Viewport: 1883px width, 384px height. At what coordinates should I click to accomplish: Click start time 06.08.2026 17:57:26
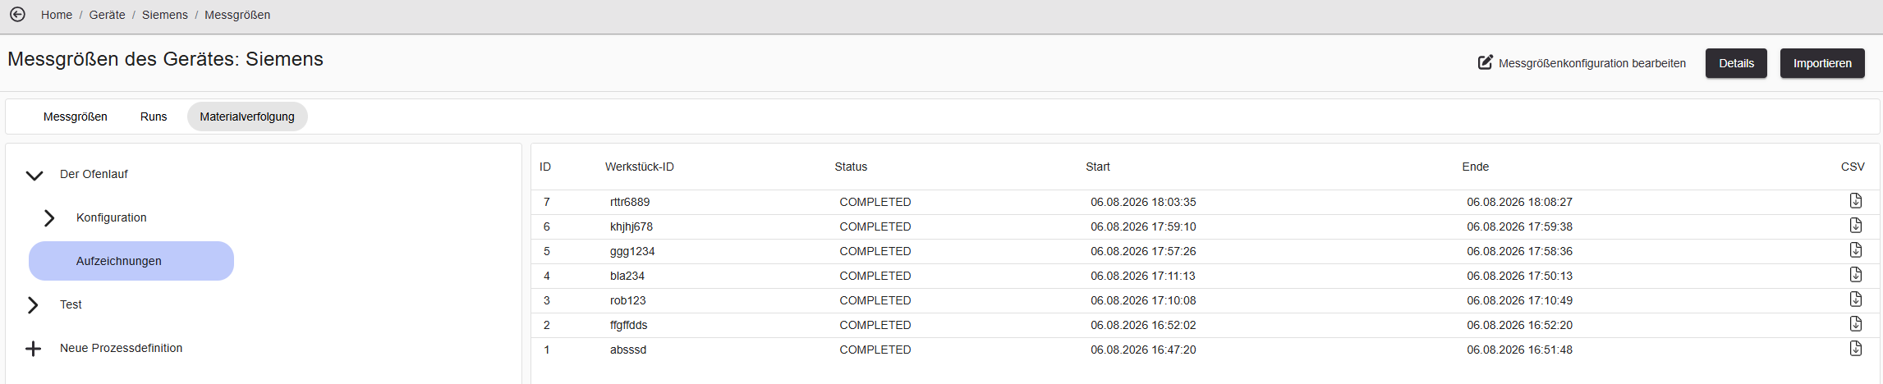coord(1143,251)
